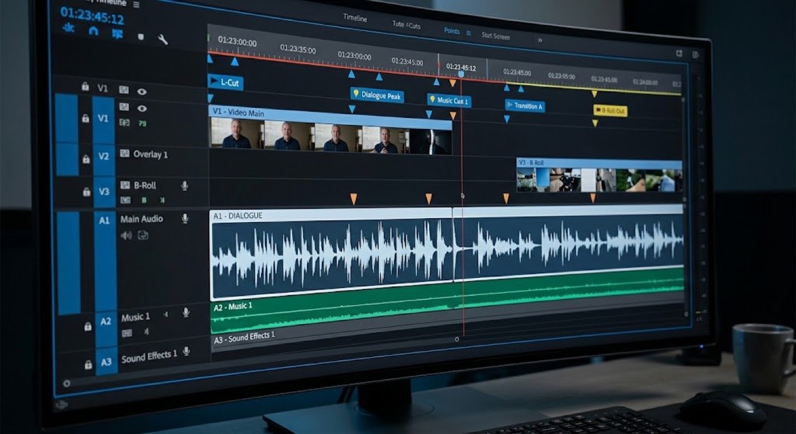
Task: Lock the V3 B-Roll track
Action: point(86,192)
